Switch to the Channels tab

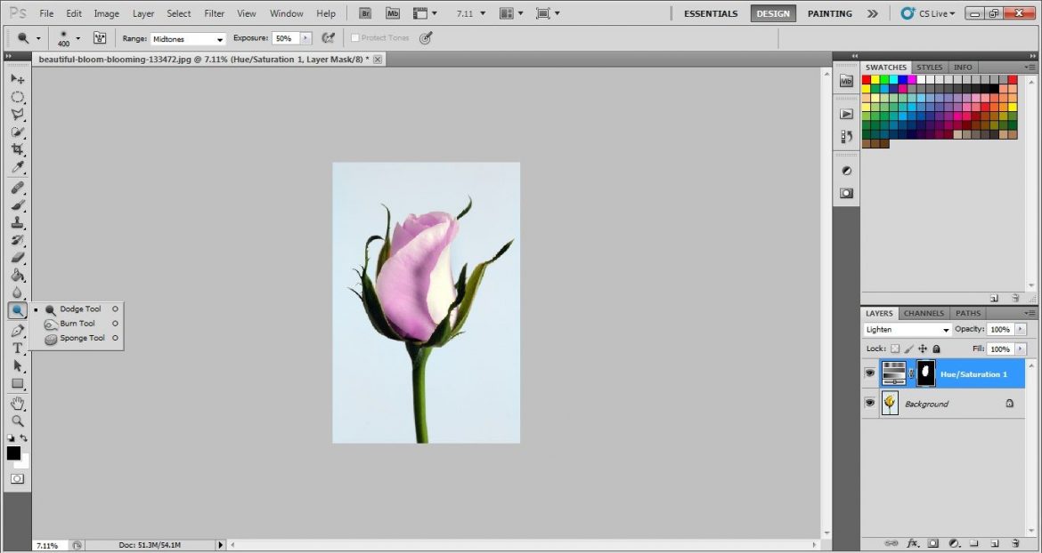click(x=924, y=313)
